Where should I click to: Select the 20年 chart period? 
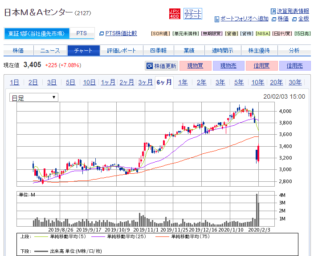(x=276, y=82)
